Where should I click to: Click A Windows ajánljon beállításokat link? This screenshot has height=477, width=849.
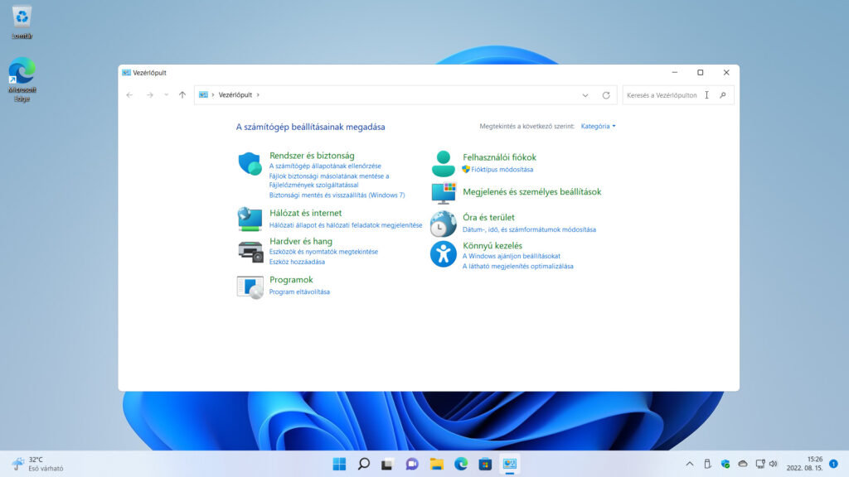click(511, 256)
